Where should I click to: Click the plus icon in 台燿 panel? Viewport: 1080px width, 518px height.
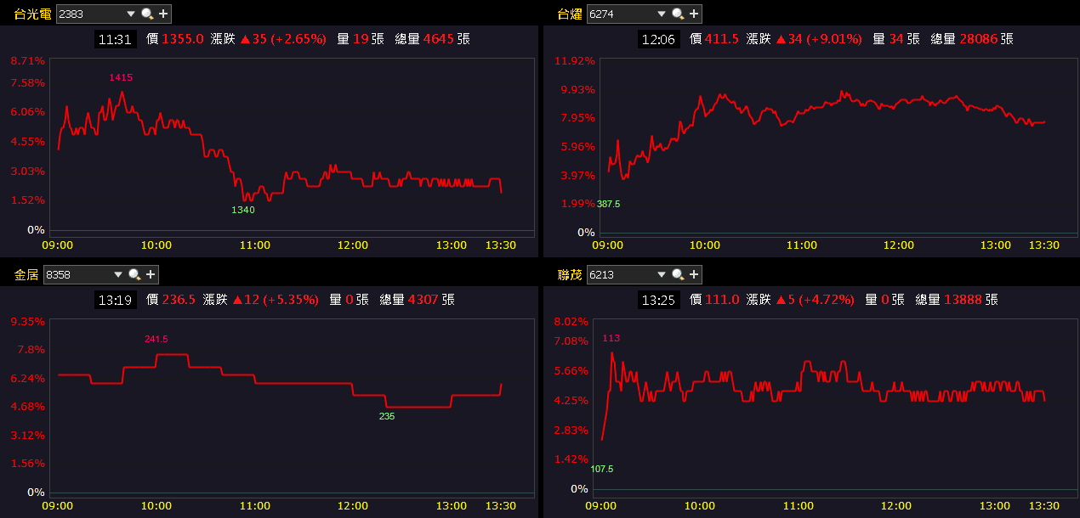point(694,14)
